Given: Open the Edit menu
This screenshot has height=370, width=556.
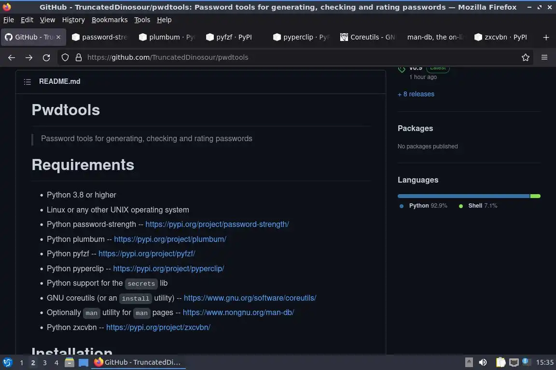Looking at the screenshot, I should click(x=27, y=20).
